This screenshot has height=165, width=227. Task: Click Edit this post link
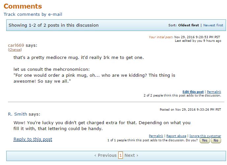pos(193,92)
